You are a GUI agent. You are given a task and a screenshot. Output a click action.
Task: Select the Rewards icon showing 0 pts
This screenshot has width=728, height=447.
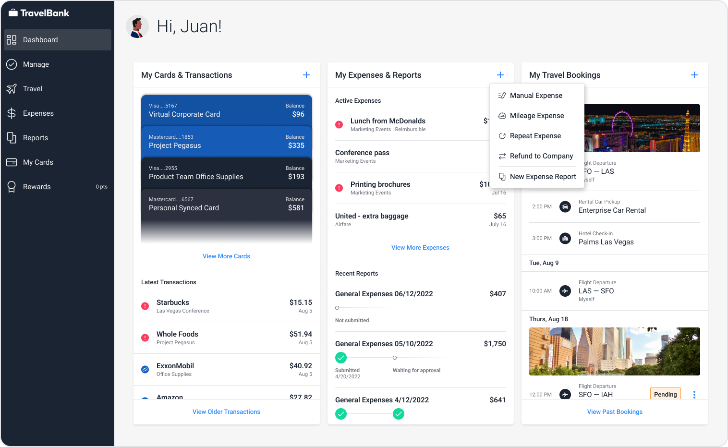(12, 186)
